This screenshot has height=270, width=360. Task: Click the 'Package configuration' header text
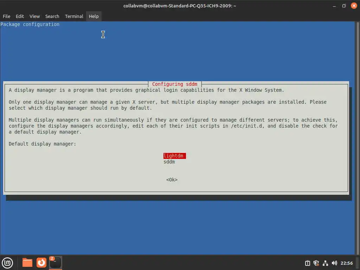pos(30,24)
